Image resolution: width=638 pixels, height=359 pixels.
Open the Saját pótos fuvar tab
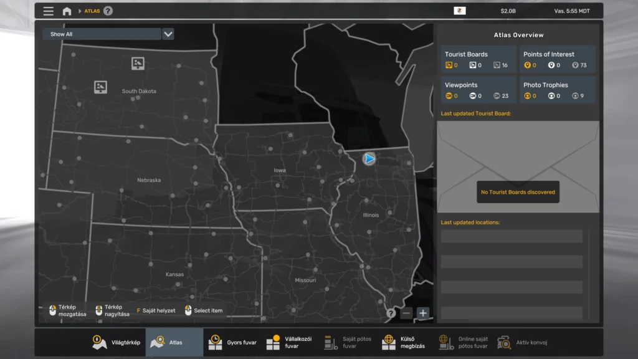pos(348,342)
